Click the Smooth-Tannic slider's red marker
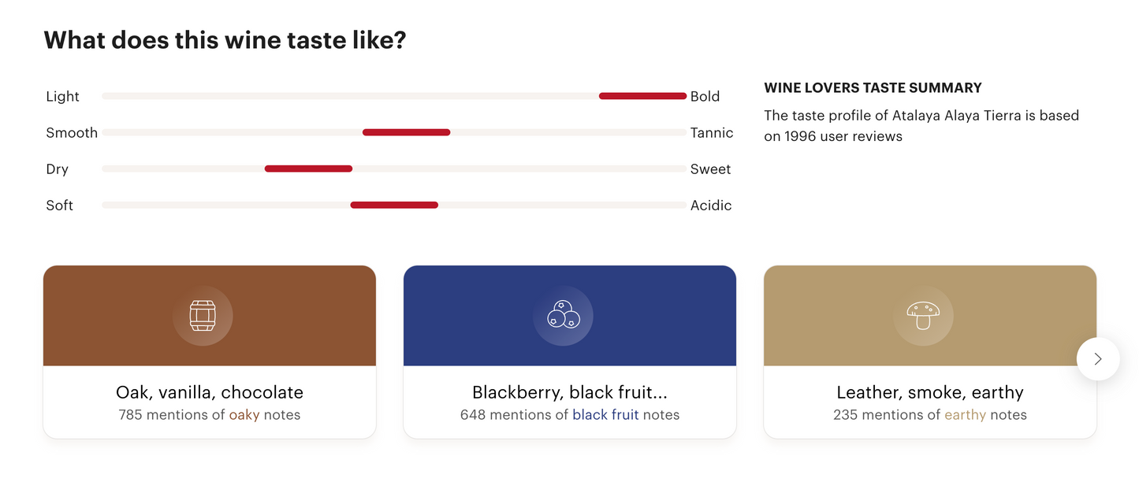1139x493 pixels. coord(405,132)
